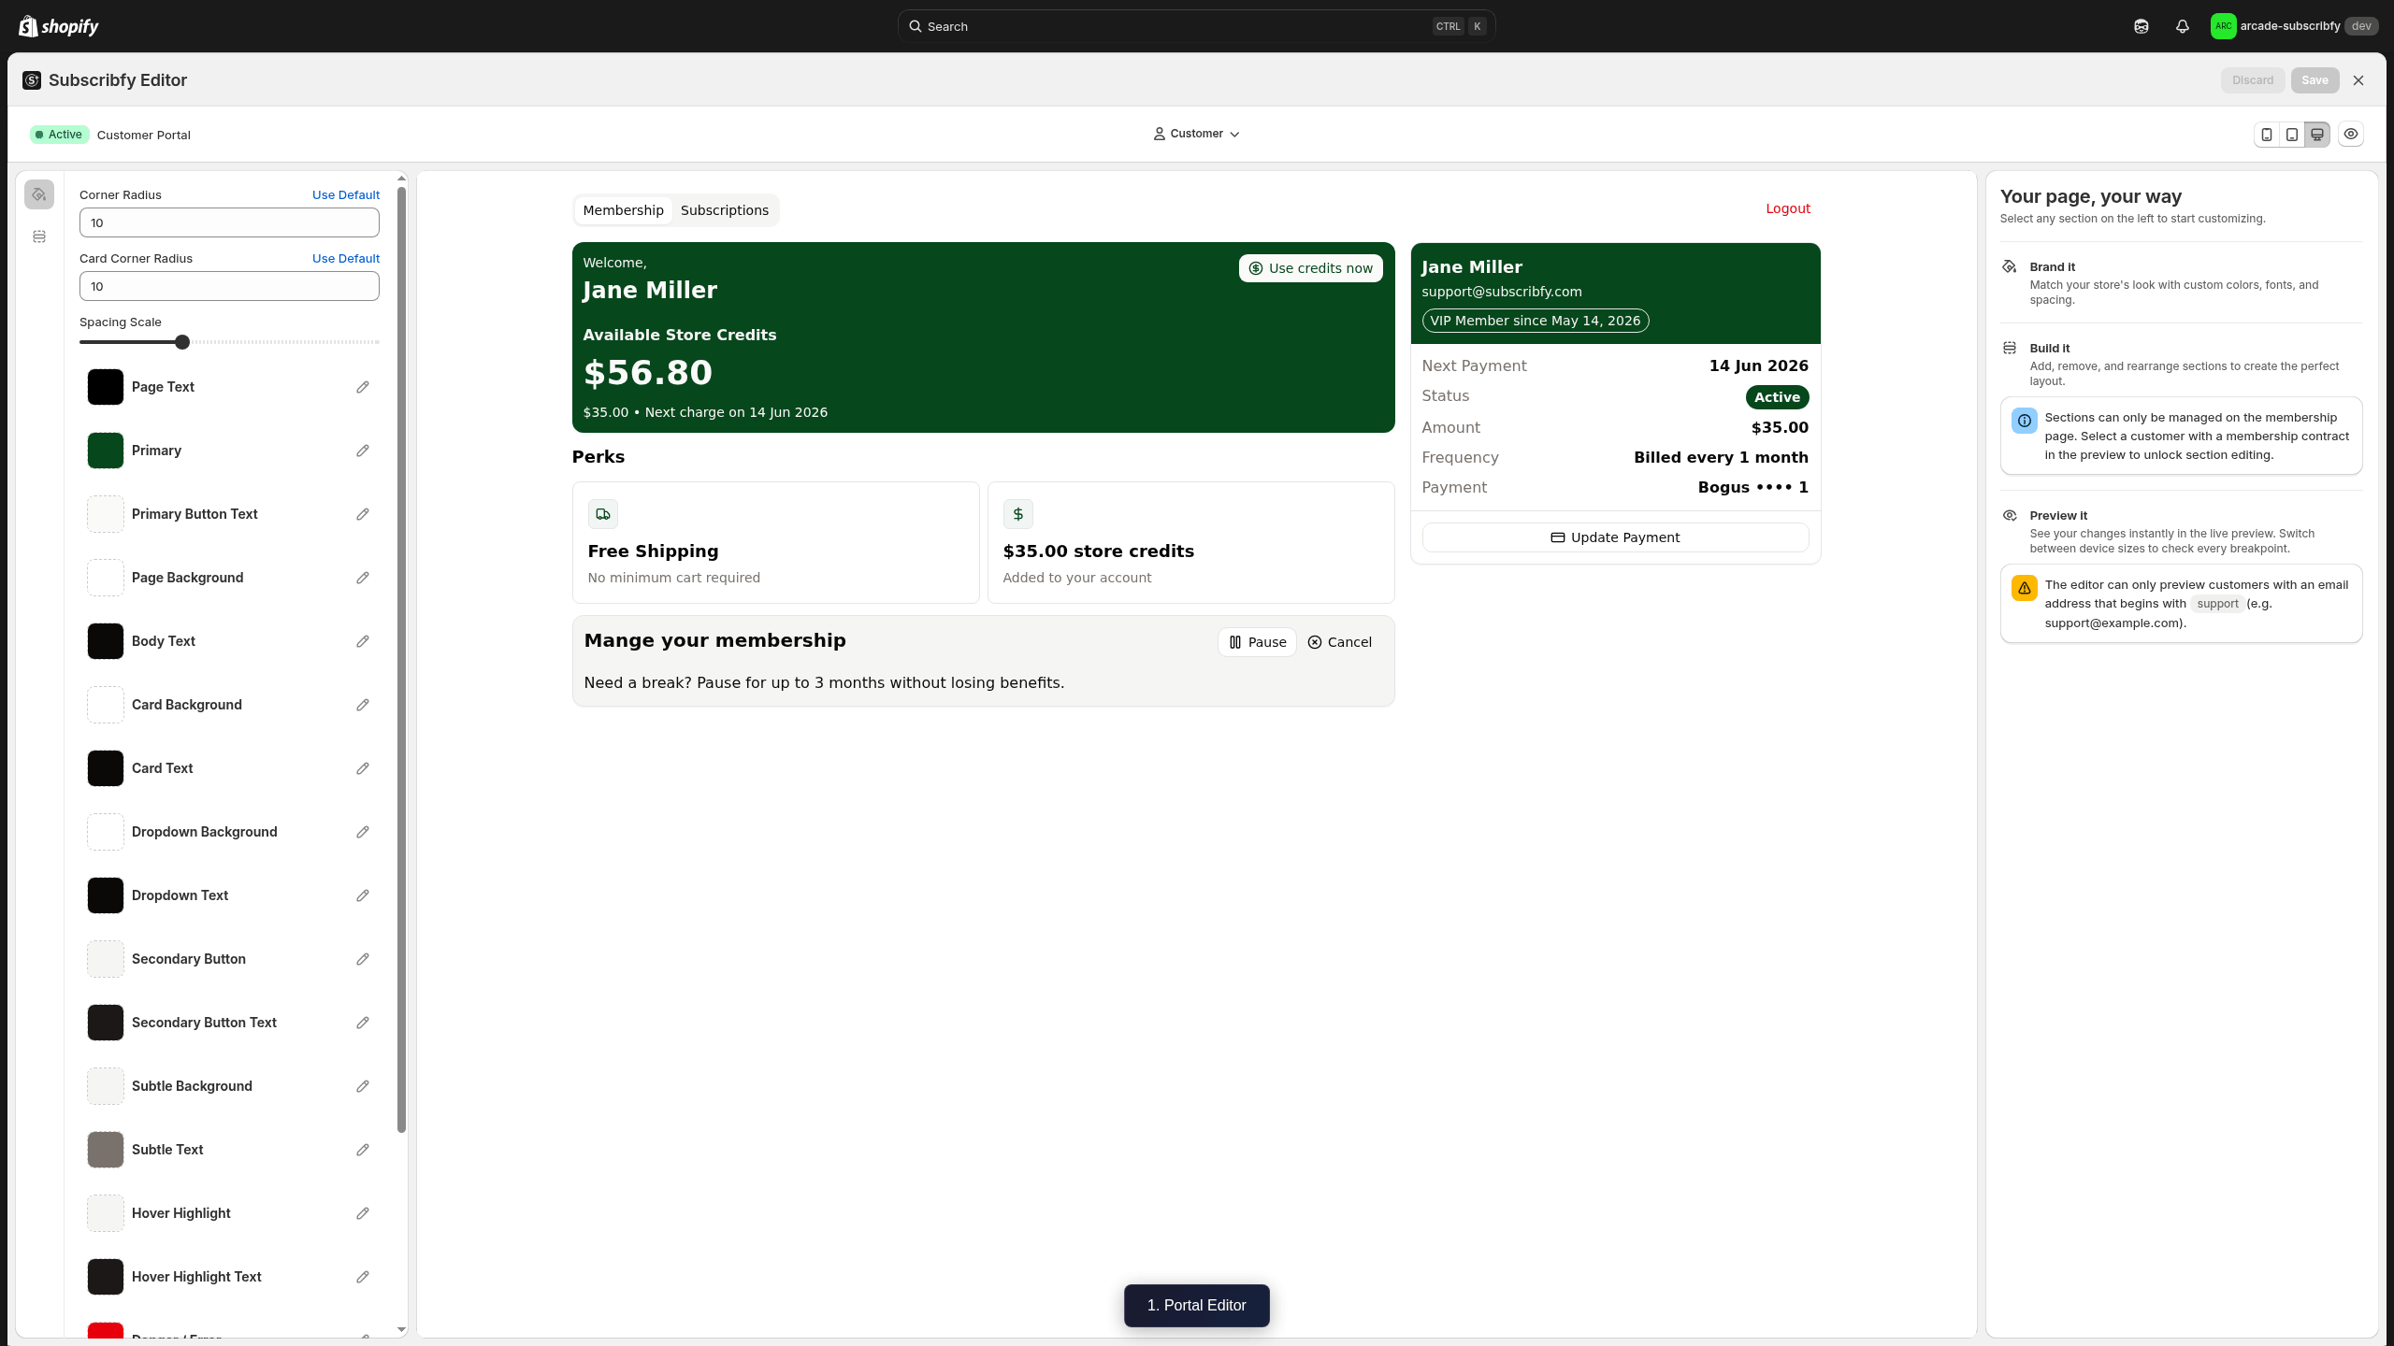Click Cancel membership button
Viewport: 2394px width, 1346px height.
(x=1340, y=642)
